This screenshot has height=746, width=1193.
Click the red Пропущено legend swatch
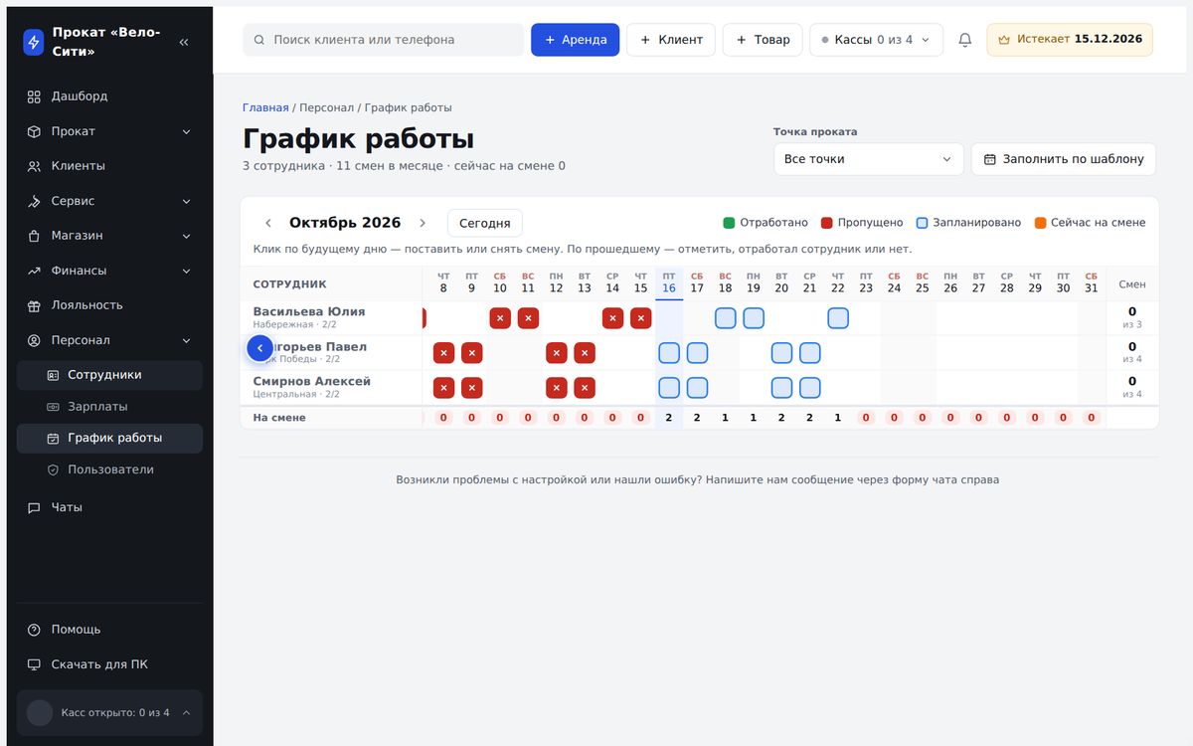[826, 223]
